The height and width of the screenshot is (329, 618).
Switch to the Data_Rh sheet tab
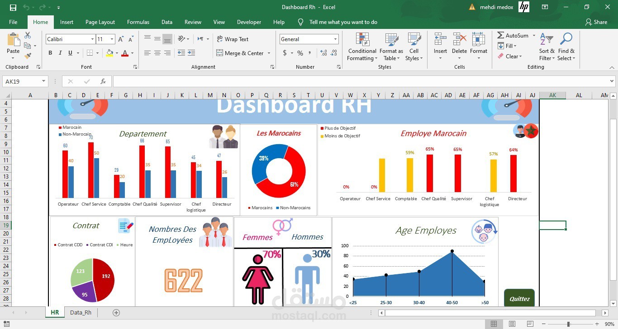(81, 313)
